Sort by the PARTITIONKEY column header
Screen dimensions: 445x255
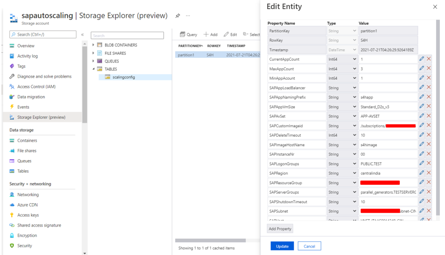pos(190,46)
